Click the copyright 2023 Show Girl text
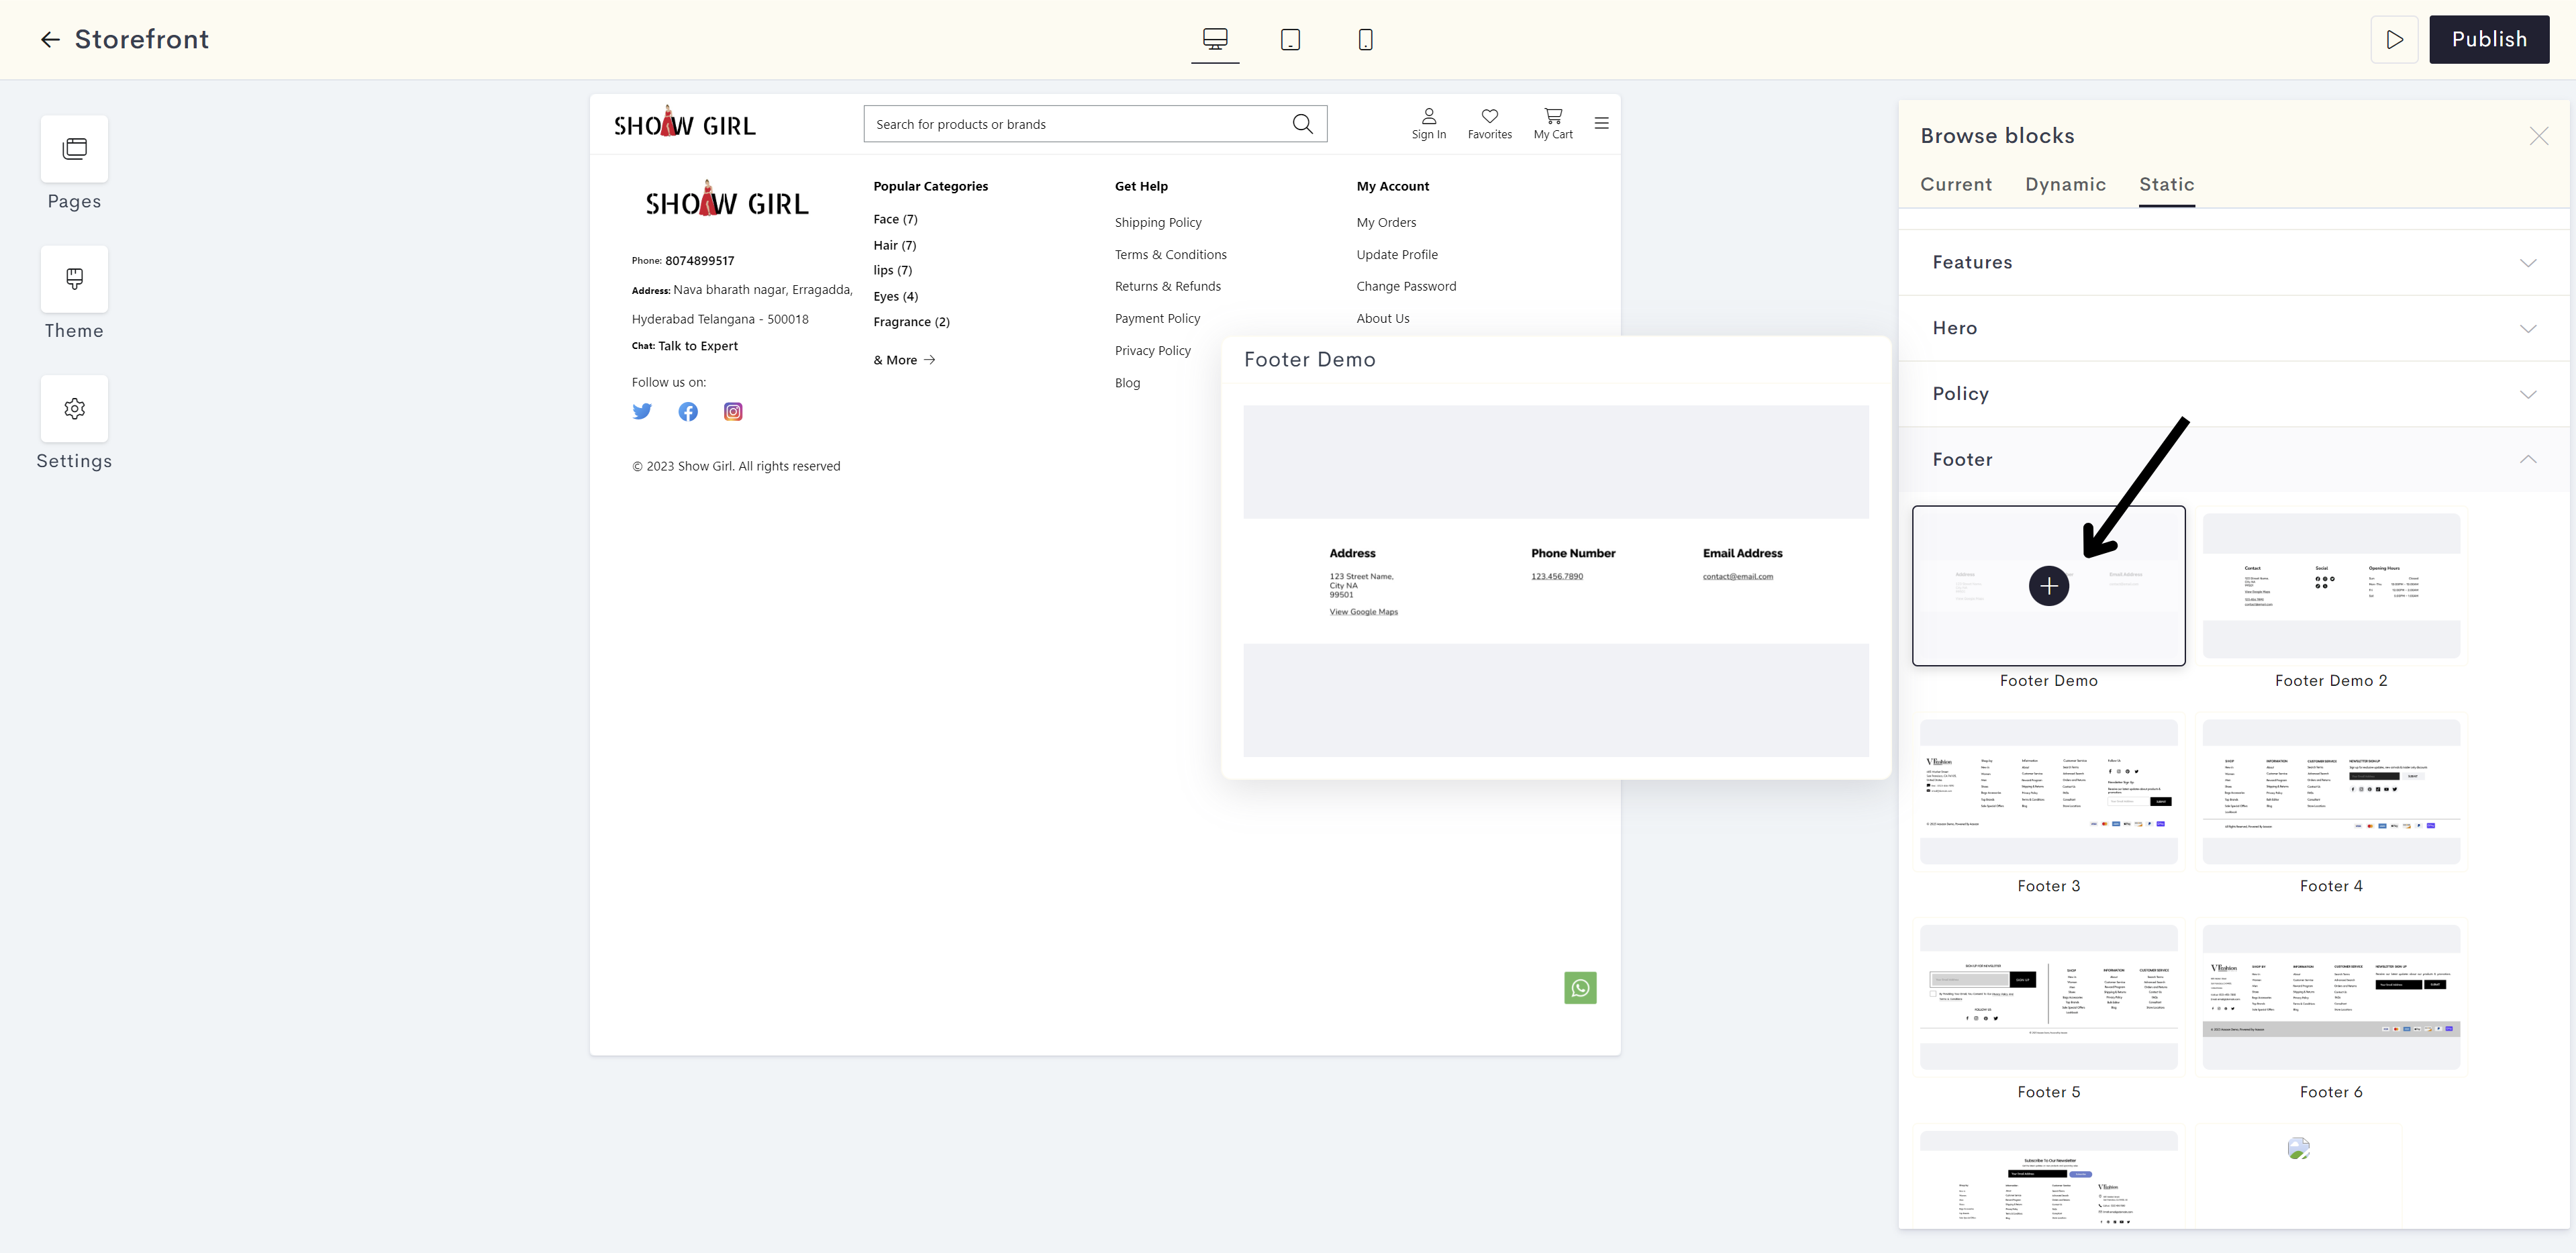2576x1253 pixels. tap(736, 466)
